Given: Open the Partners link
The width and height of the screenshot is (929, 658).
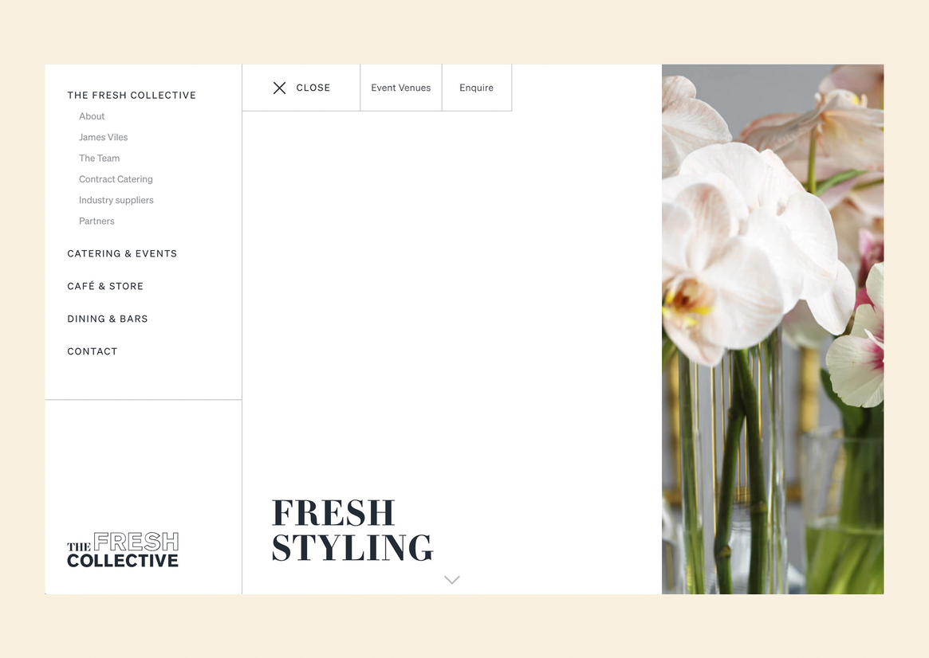Looking at the screenshot, I should [x=96, y=221].
